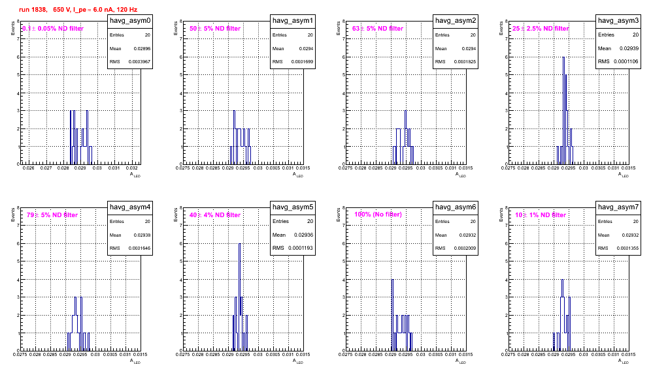Click the A_LED axis title of havg_asym4 plot

pyautogui.click(x=135, y=361)
